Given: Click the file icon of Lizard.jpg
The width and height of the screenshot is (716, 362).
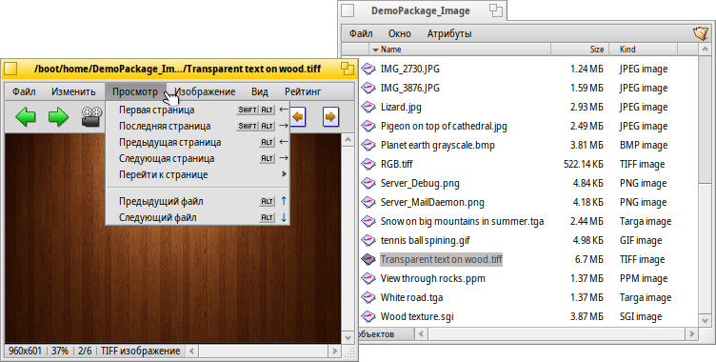Looking at the screenshot, I should [368, 107].
